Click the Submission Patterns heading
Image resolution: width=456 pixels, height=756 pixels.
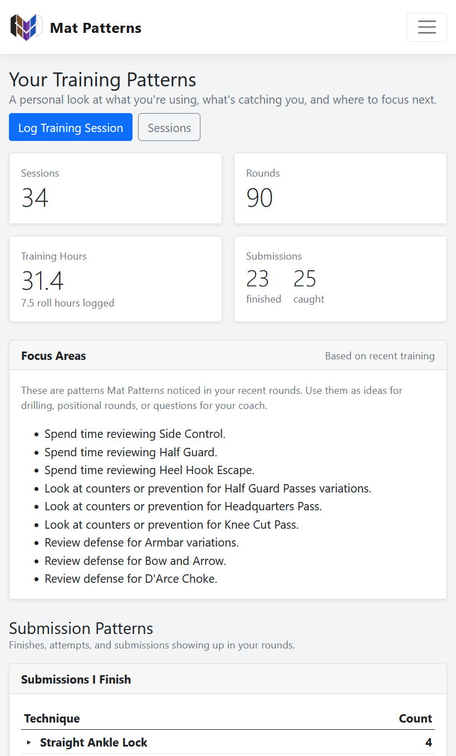pos(81,628)
